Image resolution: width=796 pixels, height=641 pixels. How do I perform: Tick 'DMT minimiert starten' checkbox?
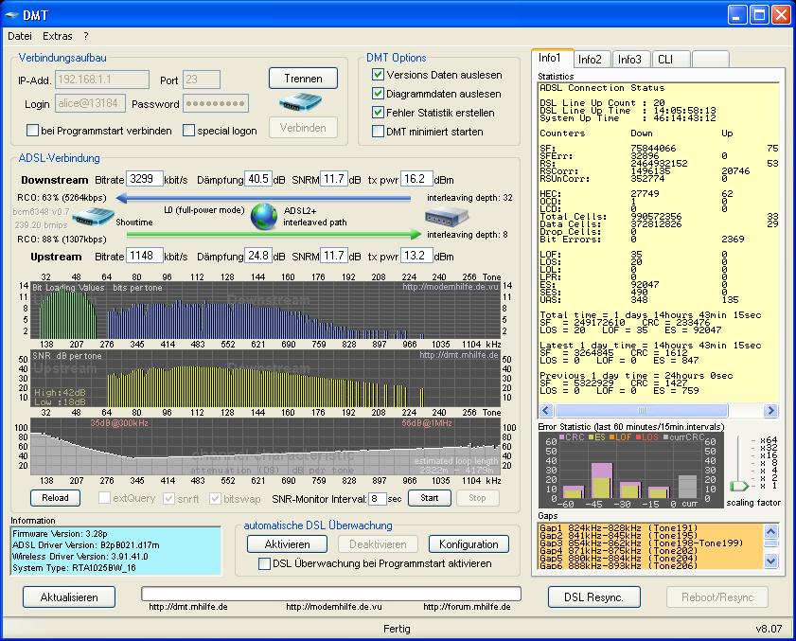[x=379, y=132]
